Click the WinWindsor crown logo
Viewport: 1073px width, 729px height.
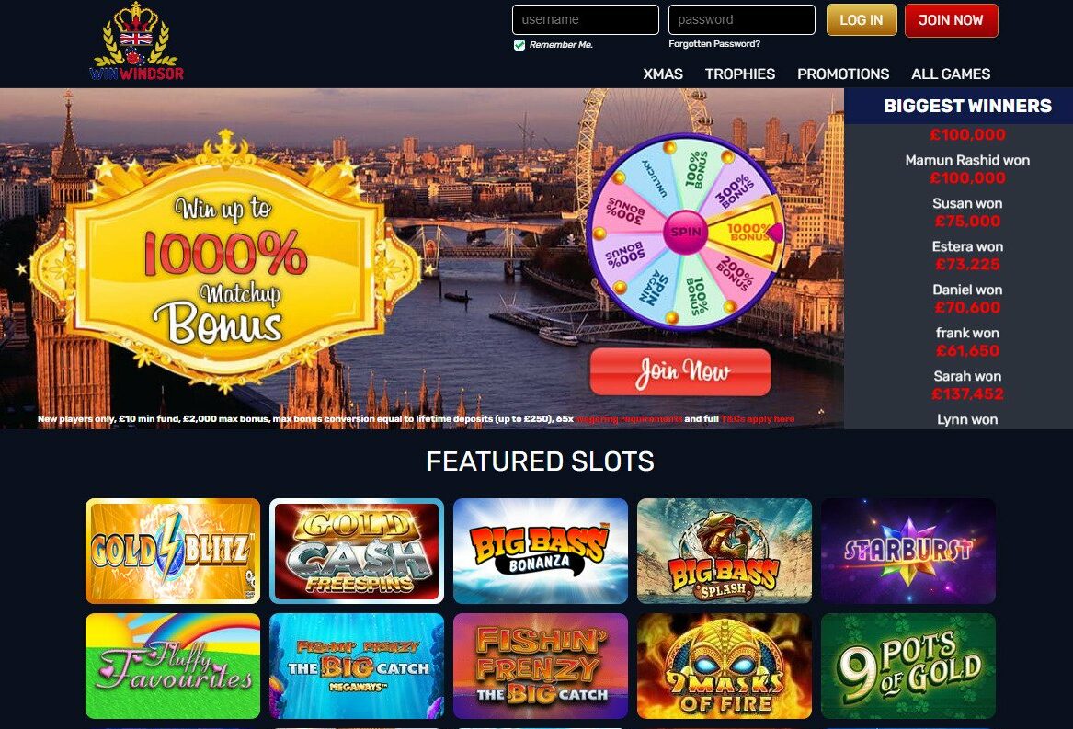pyautogui.click(x=136, y=41)
